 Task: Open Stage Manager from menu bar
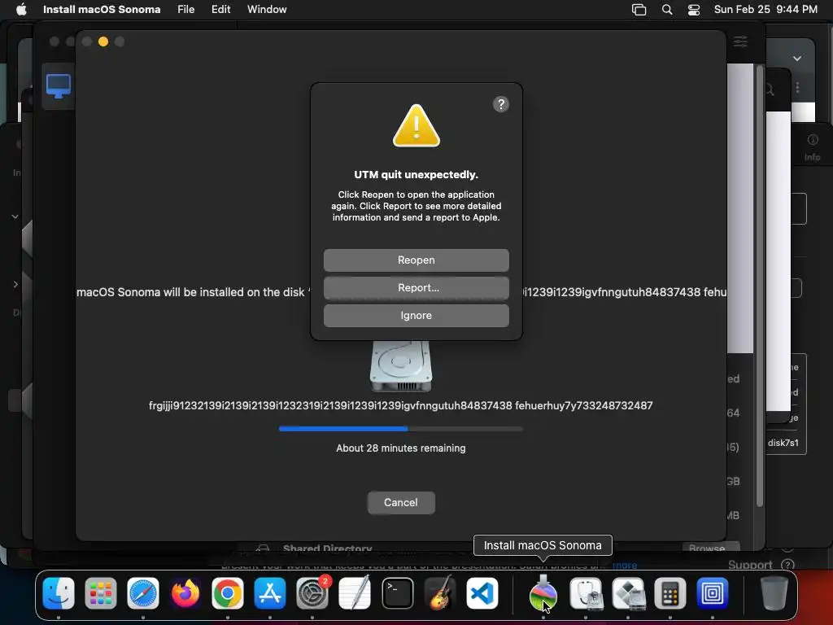[x=639, y=10]
